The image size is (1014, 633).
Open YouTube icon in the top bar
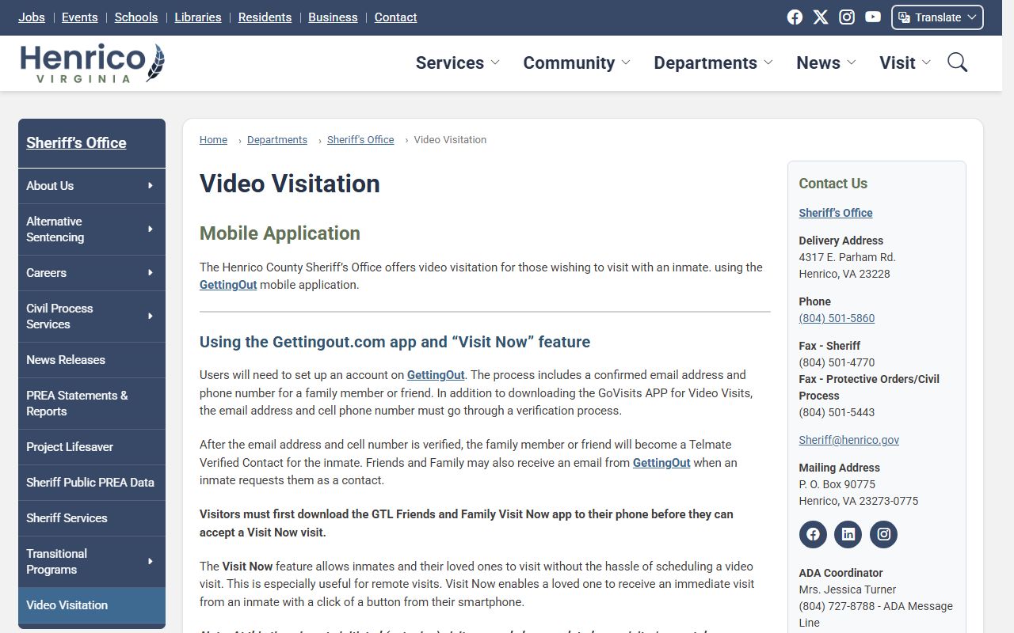pyautogui.click(x=873, y=17)
